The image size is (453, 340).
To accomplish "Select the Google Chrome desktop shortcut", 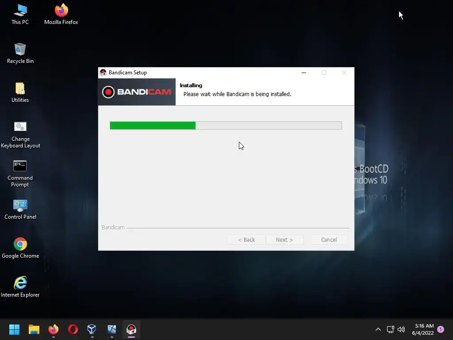I will (20, 248).
